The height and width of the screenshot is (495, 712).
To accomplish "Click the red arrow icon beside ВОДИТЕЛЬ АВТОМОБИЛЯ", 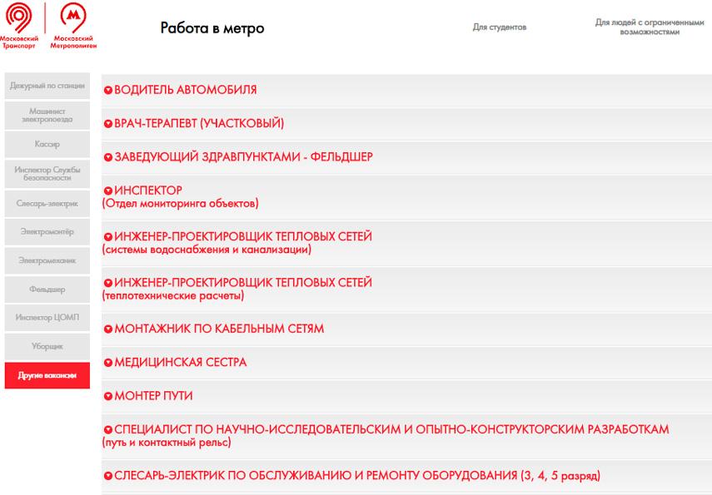I will (107, 90).
